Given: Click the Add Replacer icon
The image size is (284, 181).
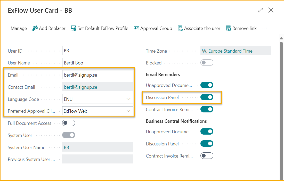Looking at the screenshot, I should pyautogui.click(x=35, y=28).
